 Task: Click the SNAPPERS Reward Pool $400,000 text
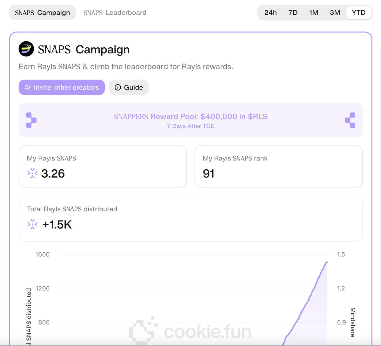pos(190,117)
